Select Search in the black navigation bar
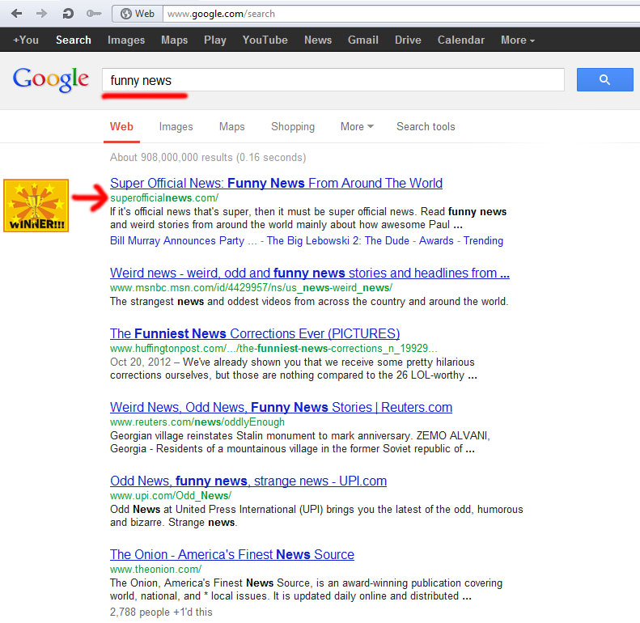This screenshot has width=640, height=623. pyautogui.click(x=74, y=40)
